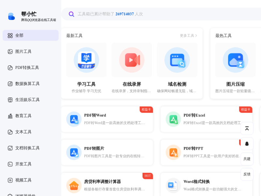This screenshot has width=261, height=196.
Task: Open the PDF转PPT title link
Action: [x=193, y=148]
